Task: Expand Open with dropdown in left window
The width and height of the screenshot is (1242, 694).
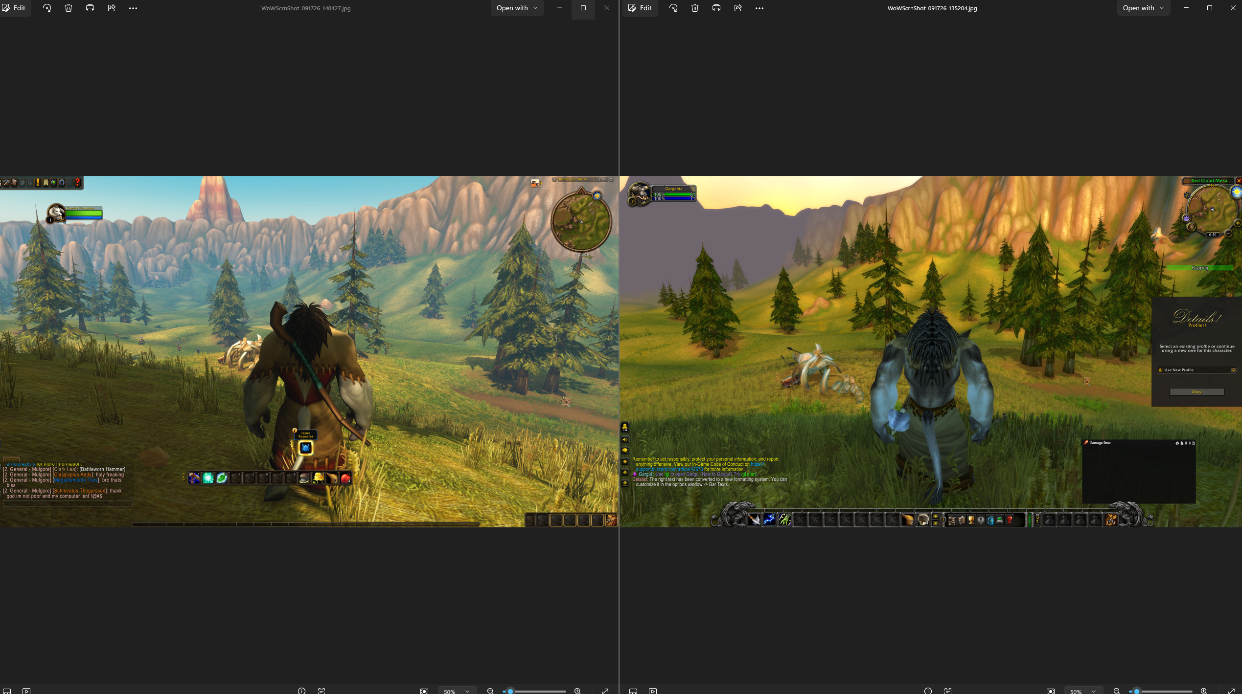Action: (x=517, y=8)
